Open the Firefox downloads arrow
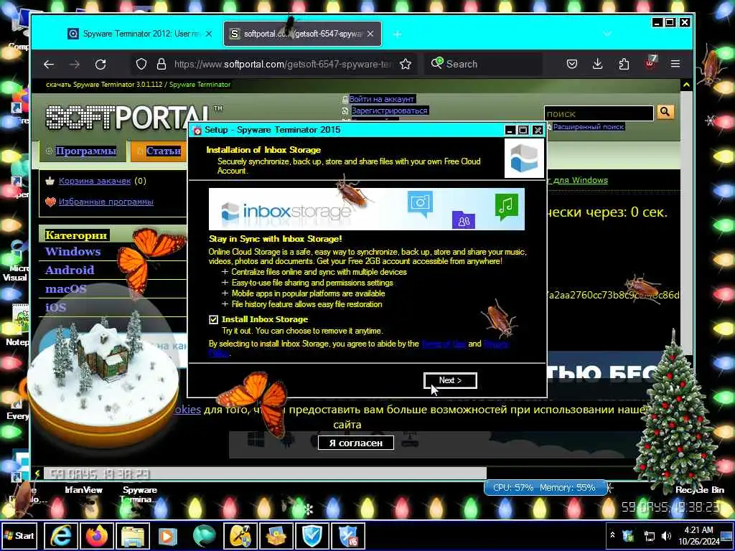The height and width of the screenshot is (551, 735). [x=597, y=64]
